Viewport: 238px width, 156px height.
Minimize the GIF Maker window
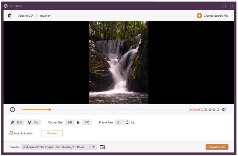217,6
